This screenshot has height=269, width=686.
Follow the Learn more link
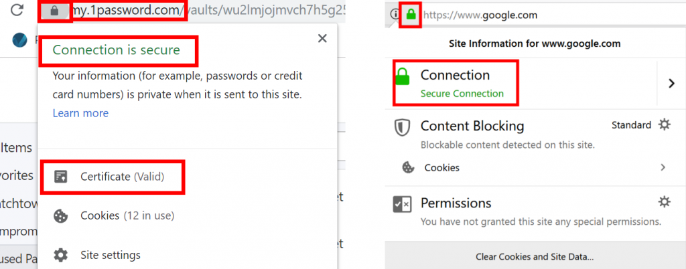coord(80,113)
